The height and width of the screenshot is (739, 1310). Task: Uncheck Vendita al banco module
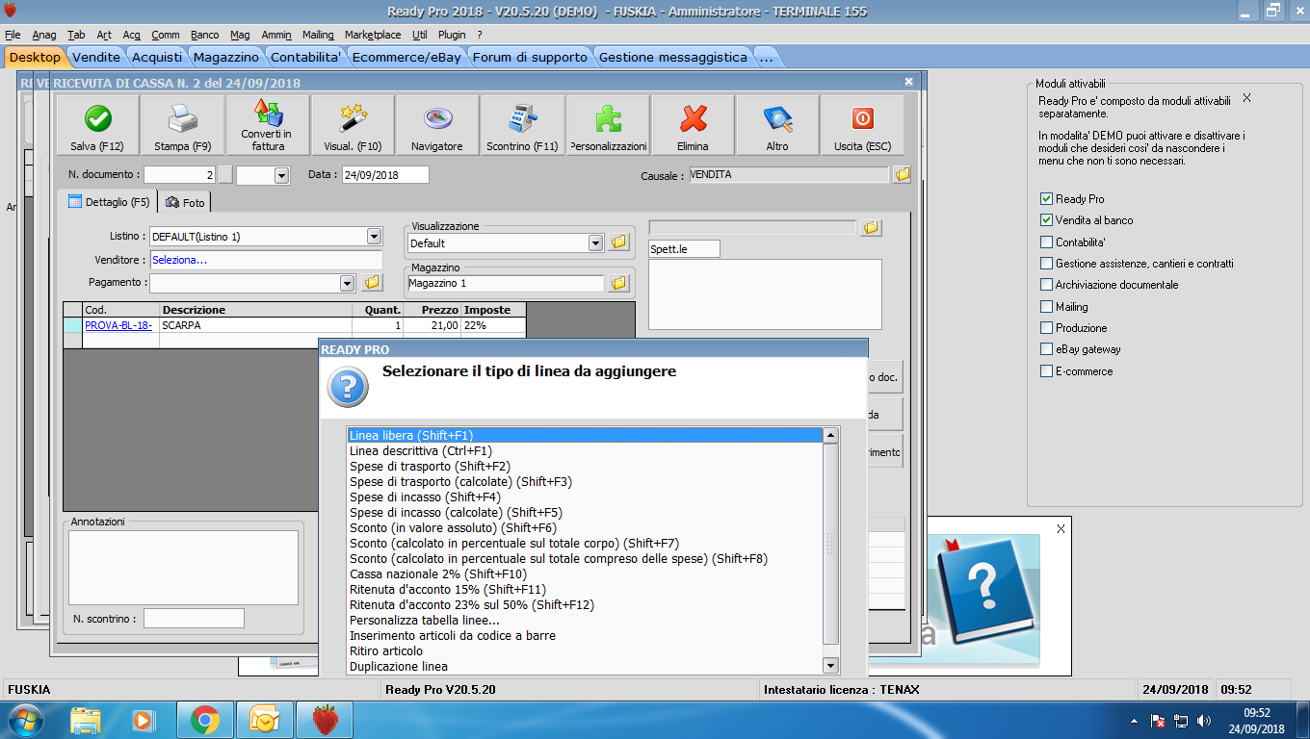pyautogui.click(x=1046, y=220)
